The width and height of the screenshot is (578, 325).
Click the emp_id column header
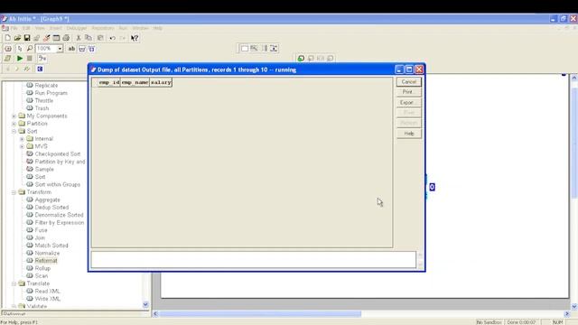pyautogui.click(x=109, y=82)
